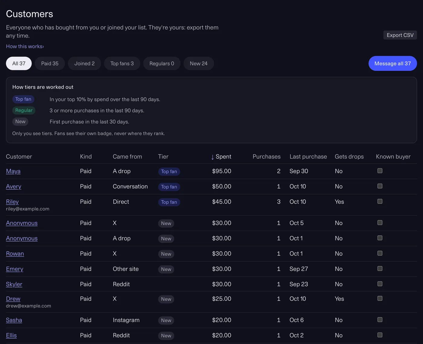Click the Sep 23 last purchase date
Screen dimensions: 423x344
click(x=299, y=284)
